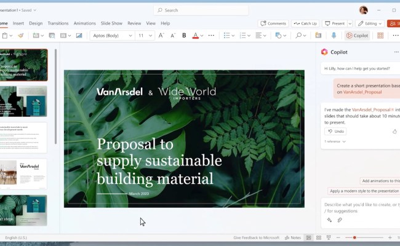Start slide show from status bar icon
The width and height of the screenshot is (400, 246).
[329, 237]
